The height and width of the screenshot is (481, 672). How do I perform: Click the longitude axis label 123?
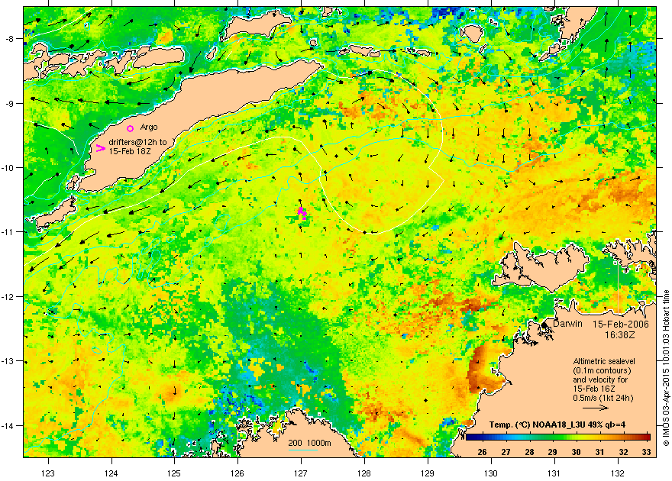pos(48,473)
